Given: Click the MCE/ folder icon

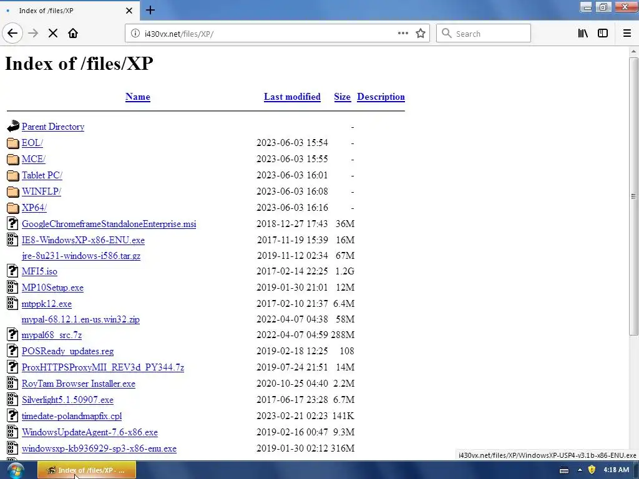Looking at the screenshot, I should [13, 159].
